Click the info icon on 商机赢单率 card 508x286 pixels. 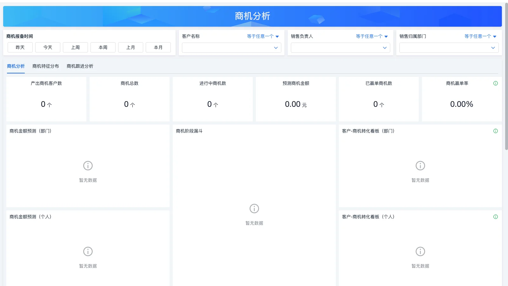click(496, 83)
